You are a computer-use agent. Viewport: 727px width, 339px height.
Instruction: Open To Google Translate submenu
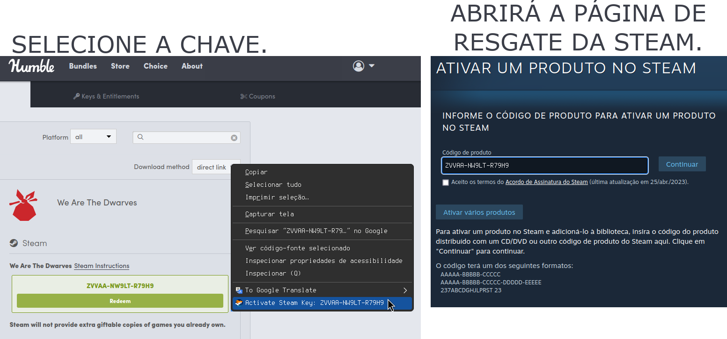[x=322, y=290]
